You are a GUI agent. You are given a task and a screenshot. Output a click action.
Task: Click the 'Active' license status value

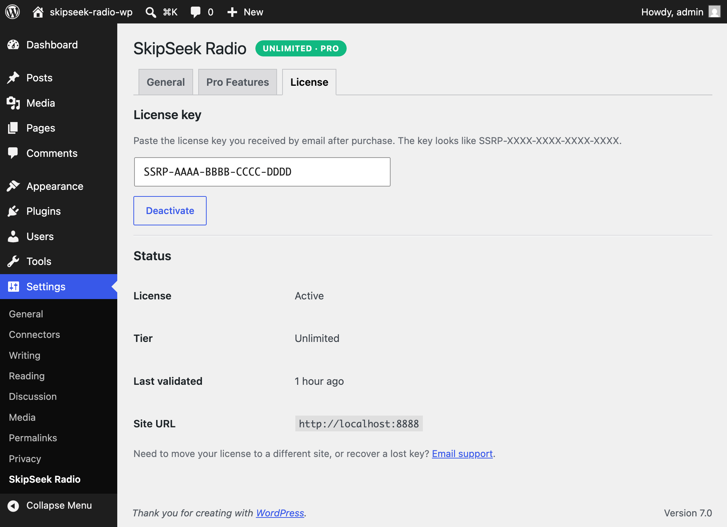coord(309,296)
